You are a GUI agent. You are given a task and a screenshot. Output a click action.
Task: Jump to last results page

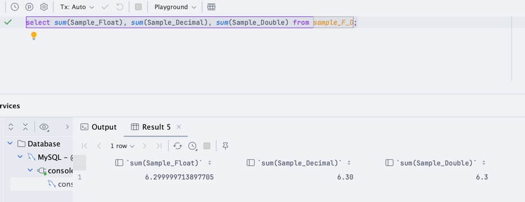(159, 146)
